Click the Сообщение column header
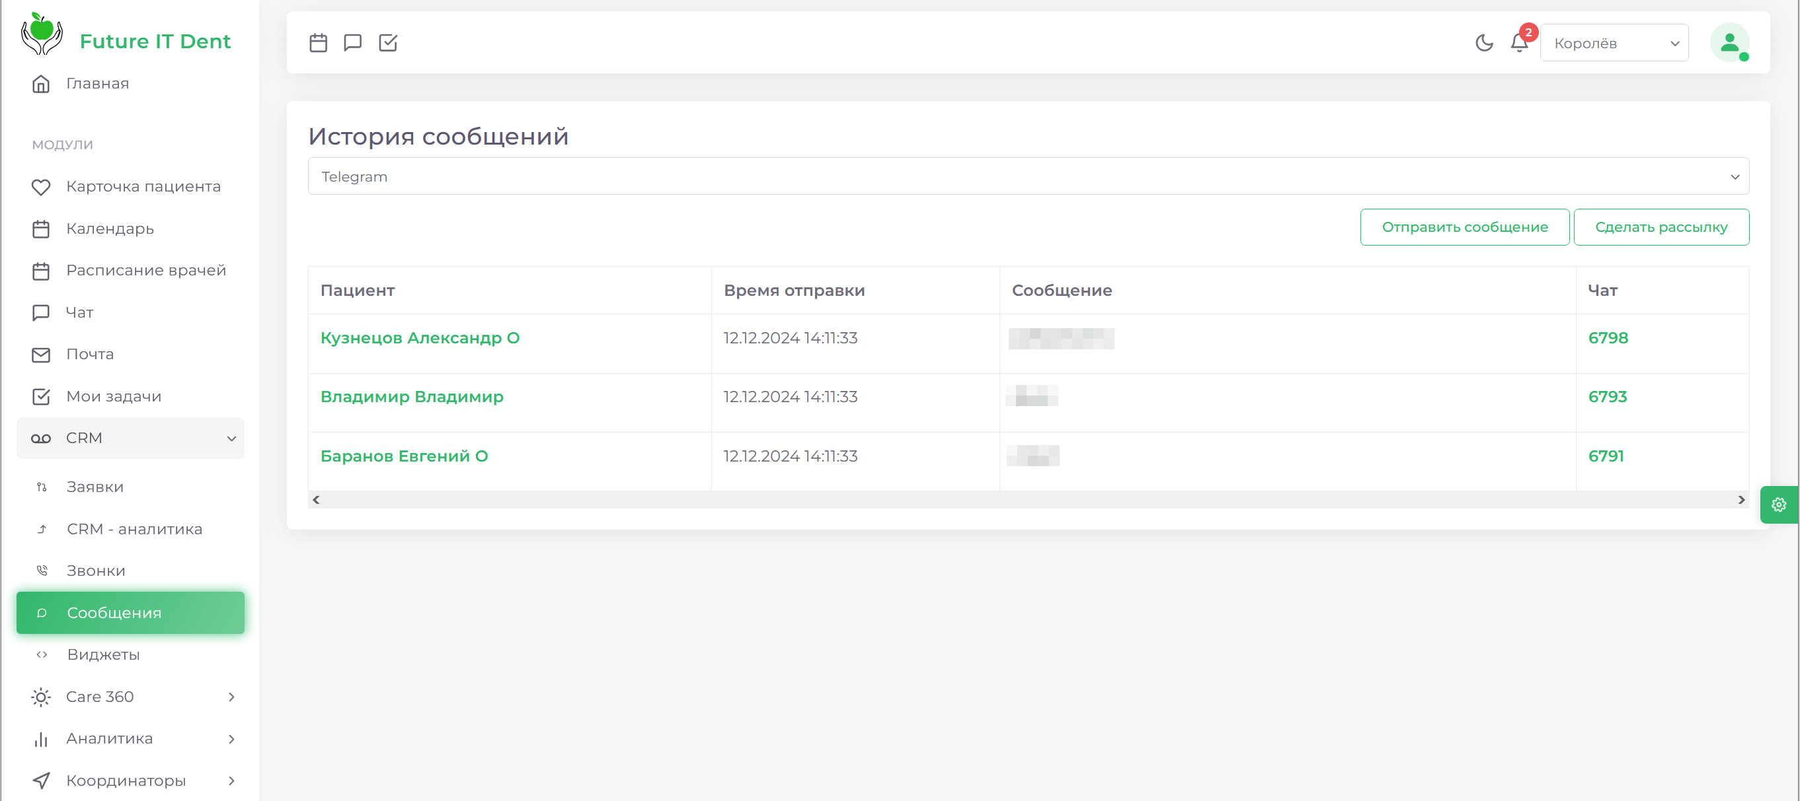This screenshot has width=1800, height=801. pyautogui.click(x=1062, y=291)
